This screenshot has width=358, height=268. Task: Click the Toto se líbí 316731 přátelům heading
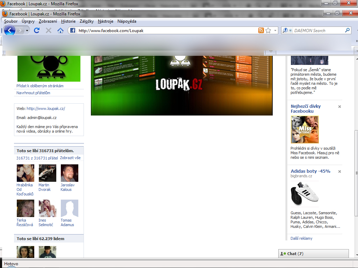click(x=45, y=151)
